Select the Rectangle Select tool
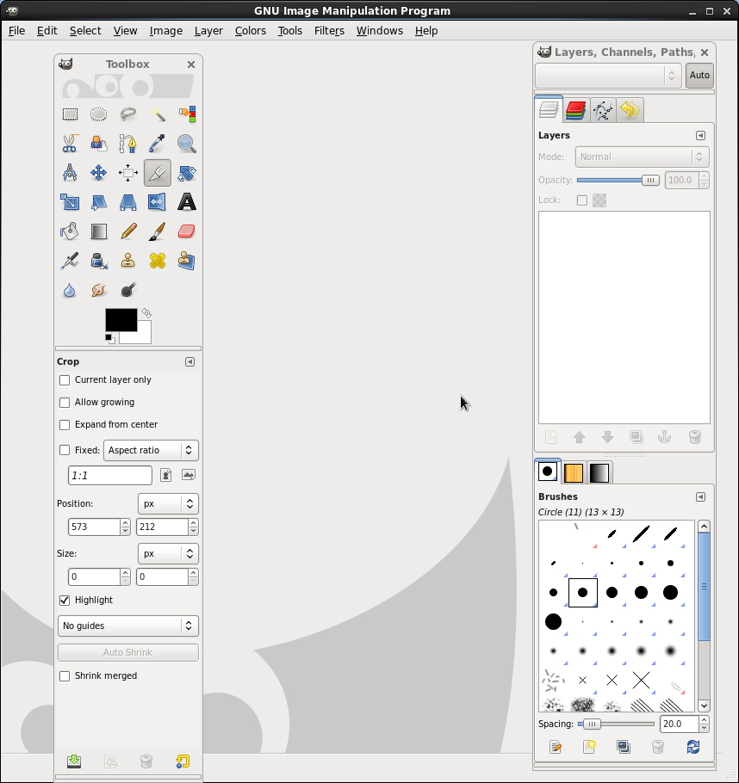Viewport: 739px width, 783px height. [x=70, y=114]
